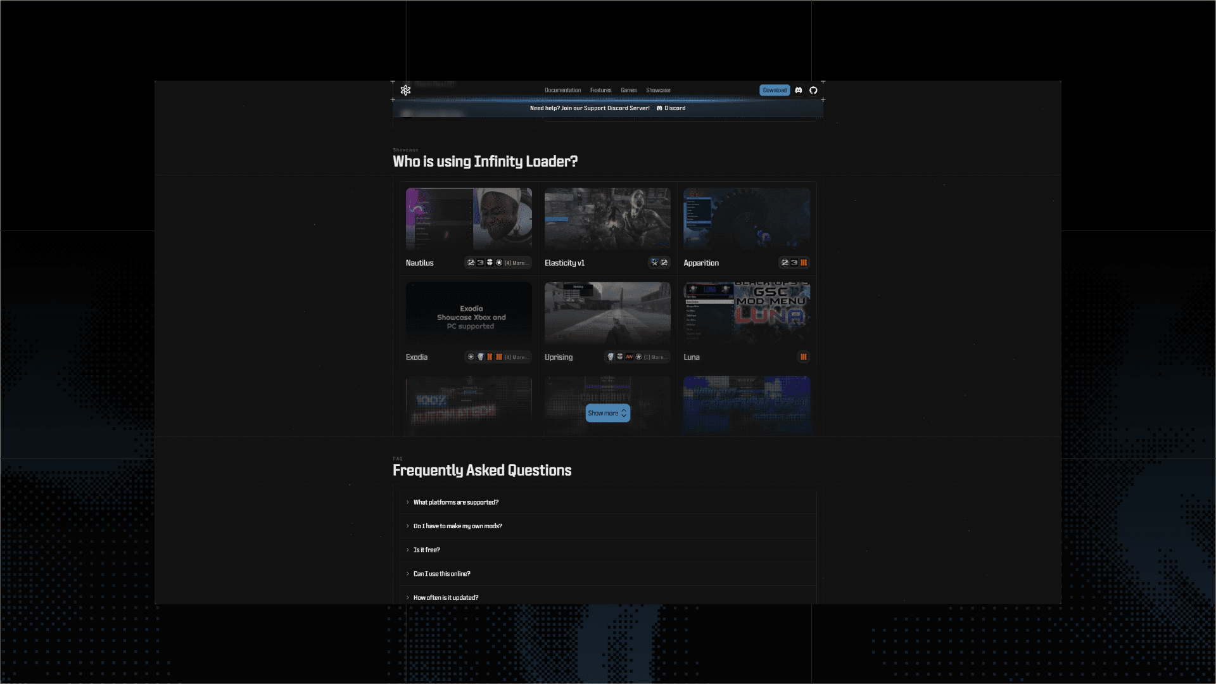
Task: Open the "100% Automated" thumbnail
Action: [x=469, y=406]
